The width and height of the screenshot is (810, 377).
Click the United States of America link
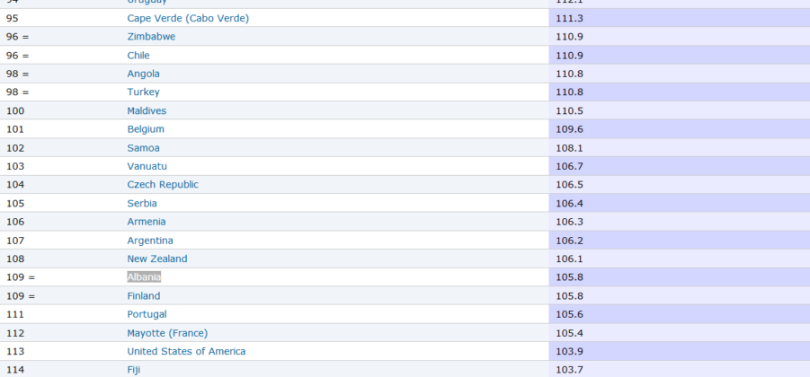coord(186,351)
